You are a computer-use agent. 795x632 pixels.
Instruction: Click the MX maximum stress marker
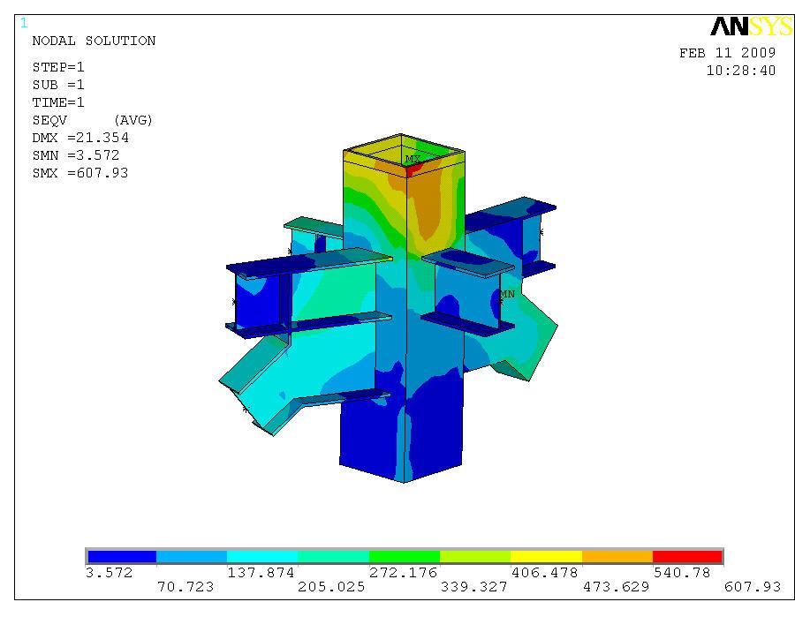coord(413,159)
